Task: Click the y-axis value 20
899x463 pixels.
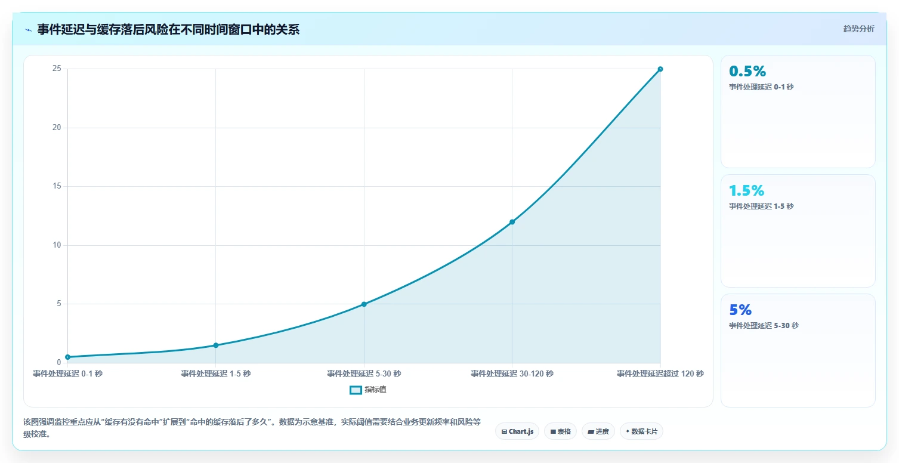Action: [x=57, y=128]
